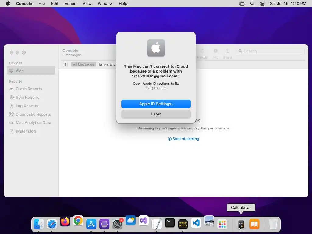312x234 pixels.
Task: Open Console app icon in Dock
Action: [x=183, y=224]
